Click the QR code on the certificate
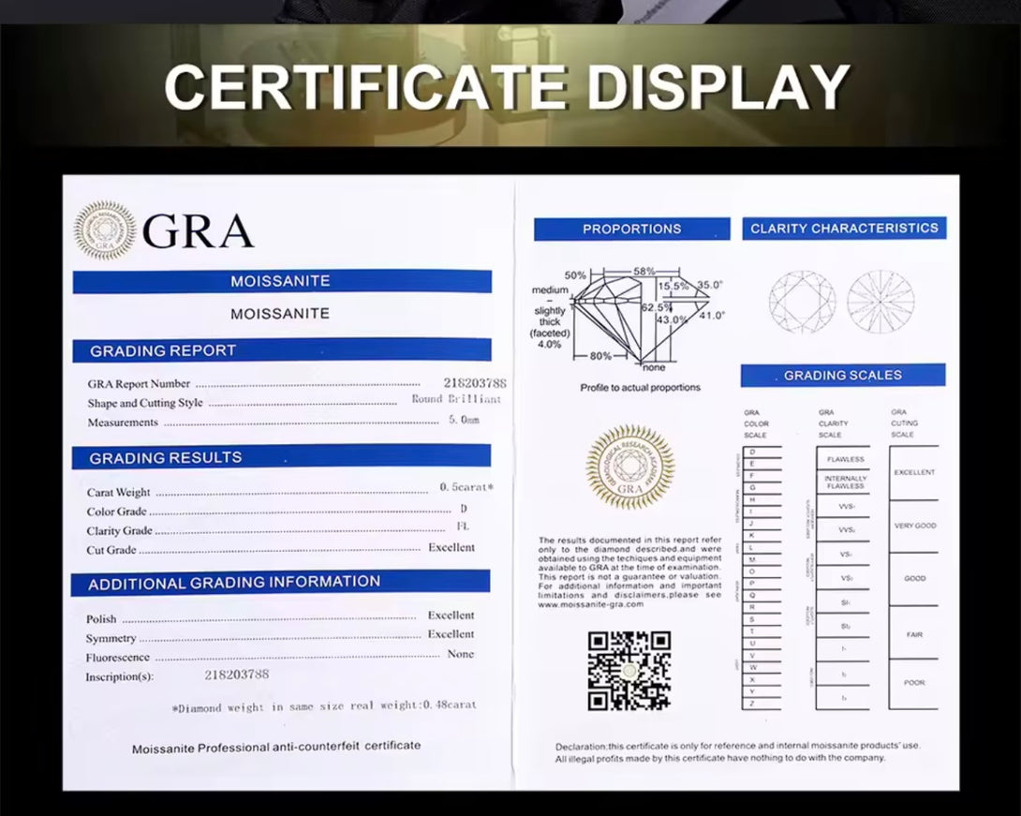Viewport: 1021px width, 816px height. (629, 670)
